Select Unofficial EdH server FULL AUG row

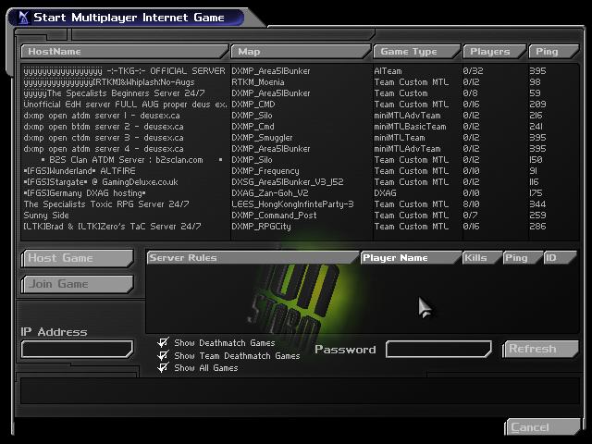click(x=300, y=105)
